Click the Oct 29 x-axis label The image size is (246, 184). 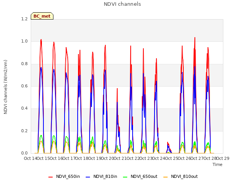point(223,158)
